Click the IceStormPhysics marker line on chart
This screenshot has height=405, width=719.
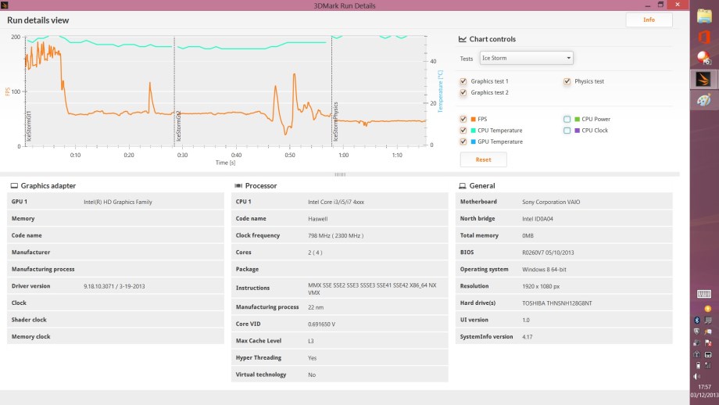(x=332, y=94)
